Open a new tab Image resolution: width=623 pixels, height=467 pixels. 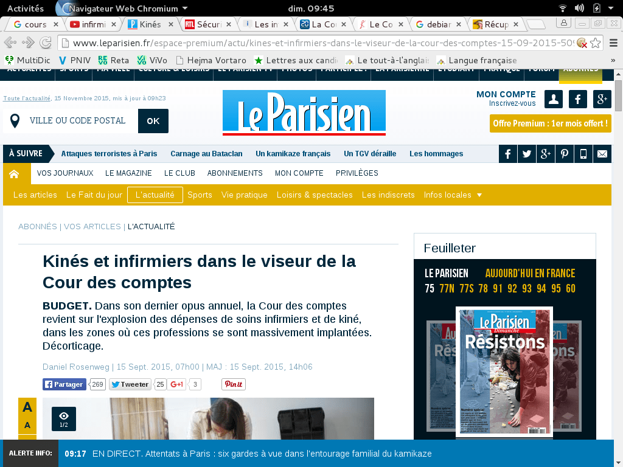536,24
